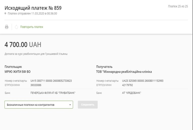Image resolution: width=193 pixels, height=130 pixels.
Task: Click payer ЕГРПОУ code 39333086
Action: coord(36,85)
